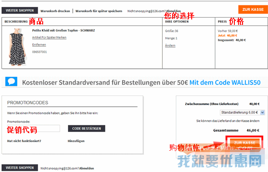The height and width of the screenshot is (172, 268).
Task: Click the Lieferland an der Kasse ändern note
Action: click(228, 121)
